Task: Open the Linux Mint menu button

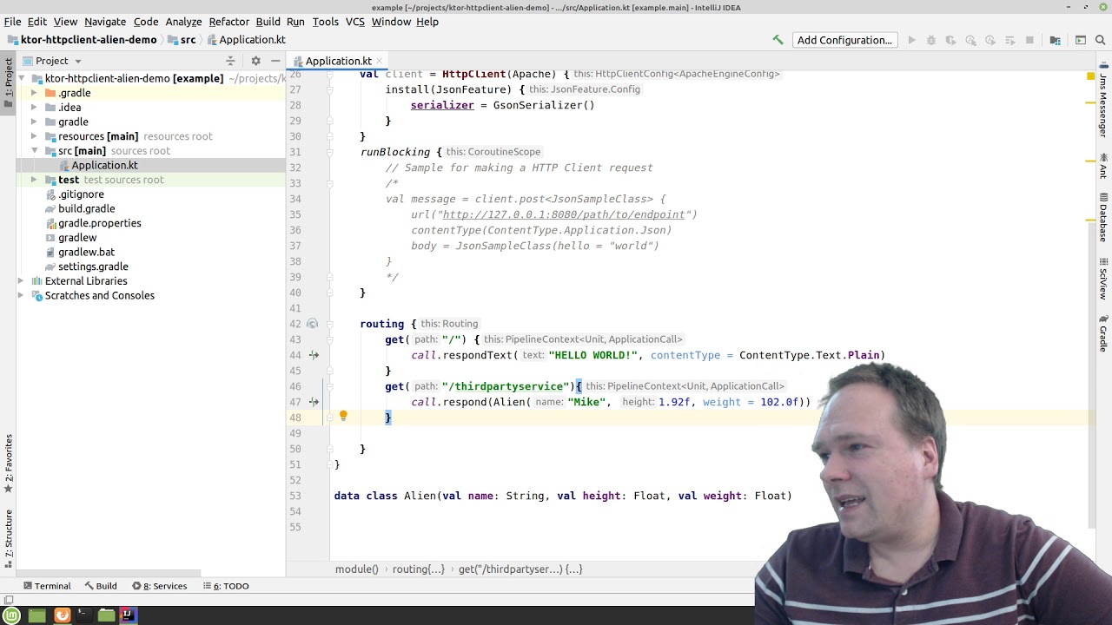Action: point(11,615)
